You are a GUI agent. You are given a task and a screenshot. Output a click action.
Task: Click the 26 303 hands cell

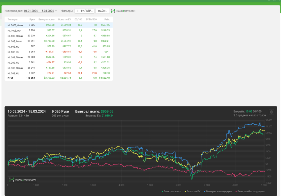tap(31, 57)
